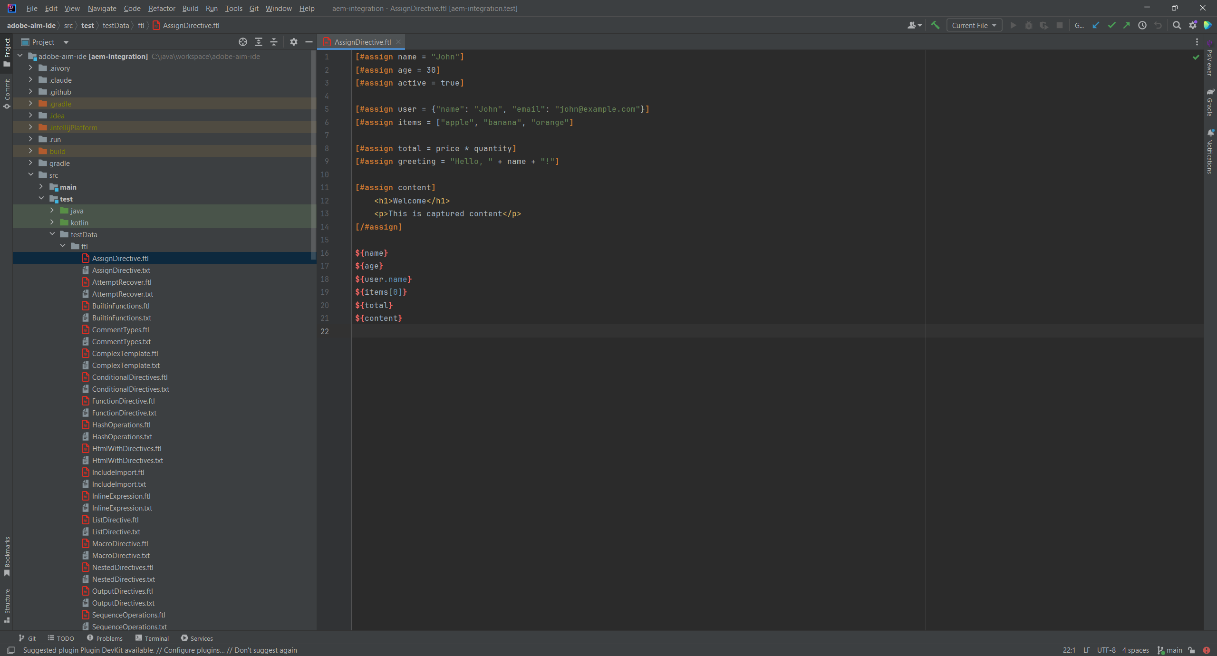Expand the .aivory folder
The height and width of the screenshot is (656, 1217).
[30, 68]
